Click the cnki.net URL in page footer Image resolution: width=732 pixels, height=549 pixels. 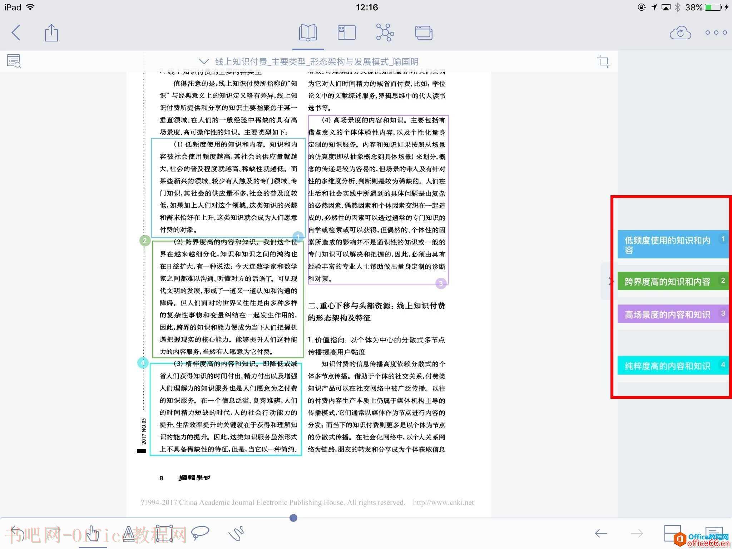[x=443, y=503]
